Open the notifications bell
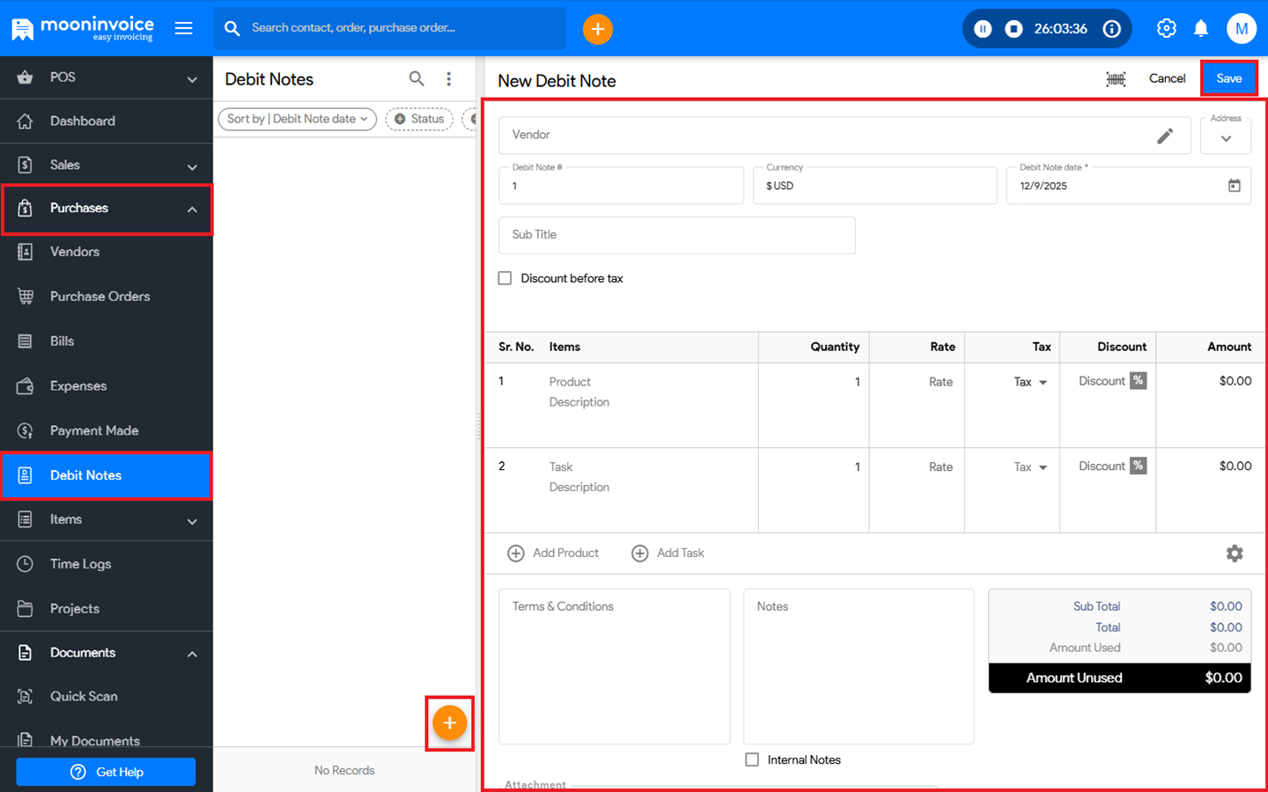This screenshot has height=792, width=1268. coord(1201,28)
